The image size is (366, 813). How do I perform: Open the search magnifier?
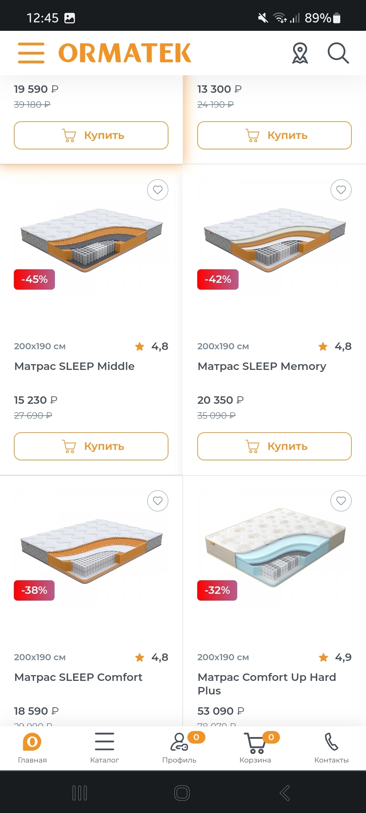tap(338, 53)
